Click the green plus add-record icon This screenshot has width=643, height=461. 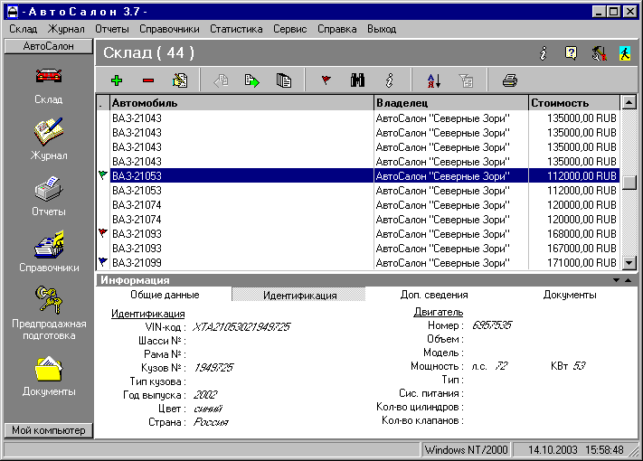[x=117, y=80]
